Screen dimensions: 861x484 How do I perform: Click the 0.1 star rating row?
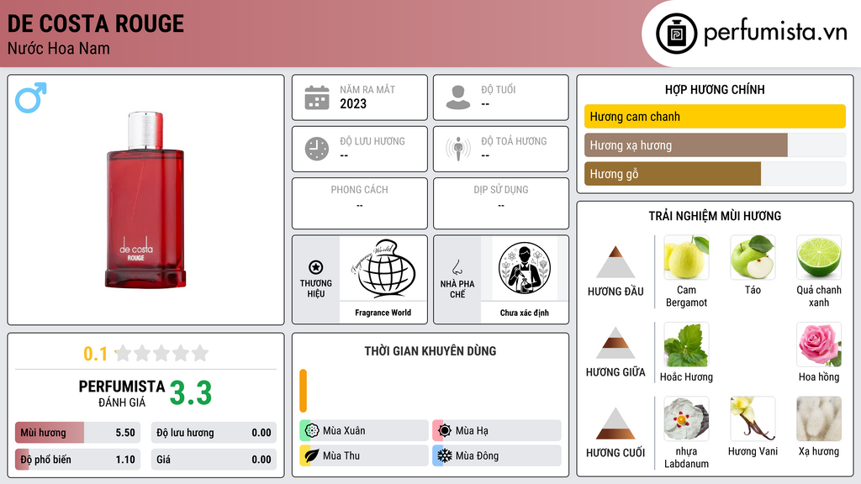145,354
